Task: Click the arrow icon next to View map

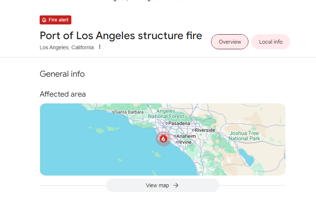Action: pos(176,185)
